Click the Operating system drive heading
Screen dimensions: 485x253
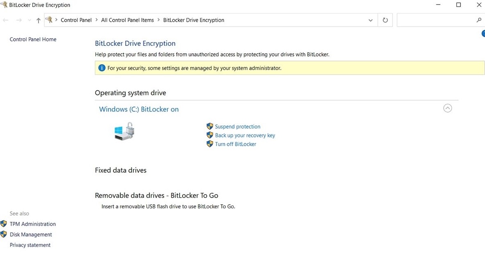[x=131, y=93]
